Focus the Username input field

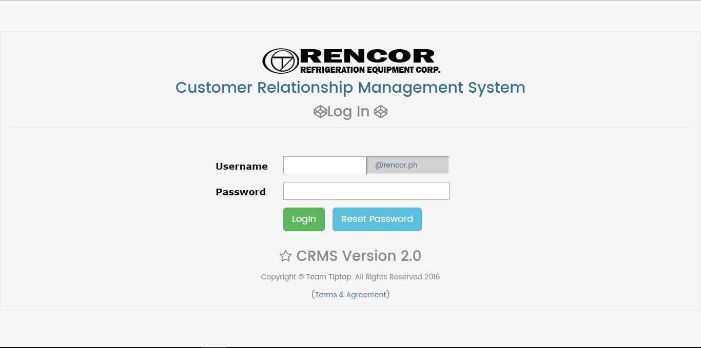(325, 166)
